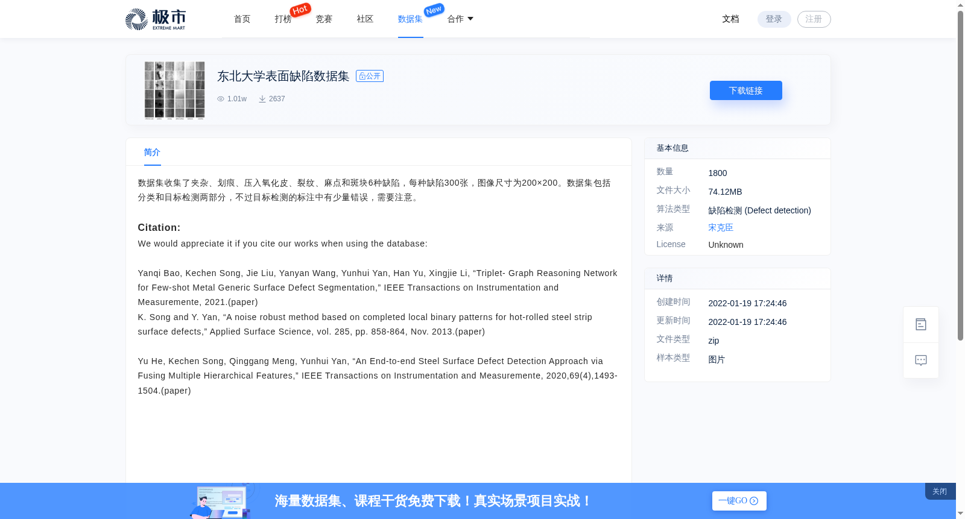965x519 pixels.
Task: Navigate to the 社区 community page
Action: click(x=365, y=19)
